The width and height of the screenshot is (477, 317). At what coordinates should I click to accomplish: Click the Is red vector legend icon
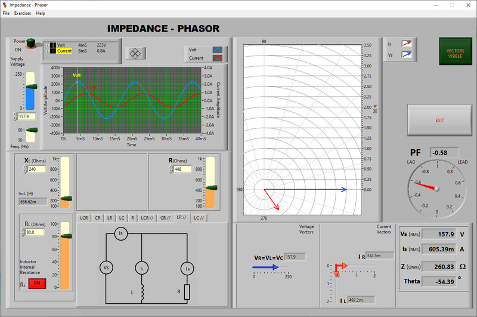pyautogui.click(x=407, y=44)
